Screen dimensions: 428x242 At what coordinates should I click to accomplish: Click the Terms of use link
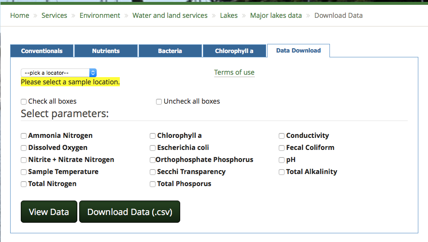click(x=234, y=72)
